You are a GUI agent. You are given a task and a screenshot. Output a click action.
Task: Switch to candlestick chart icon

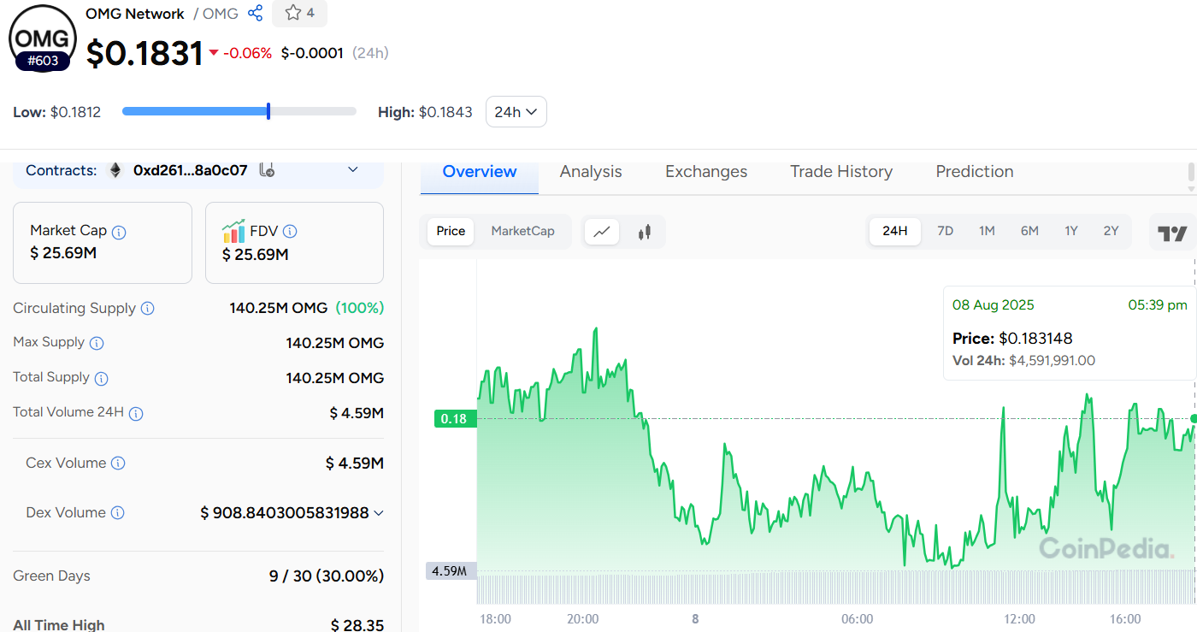[x=644, y=231]
